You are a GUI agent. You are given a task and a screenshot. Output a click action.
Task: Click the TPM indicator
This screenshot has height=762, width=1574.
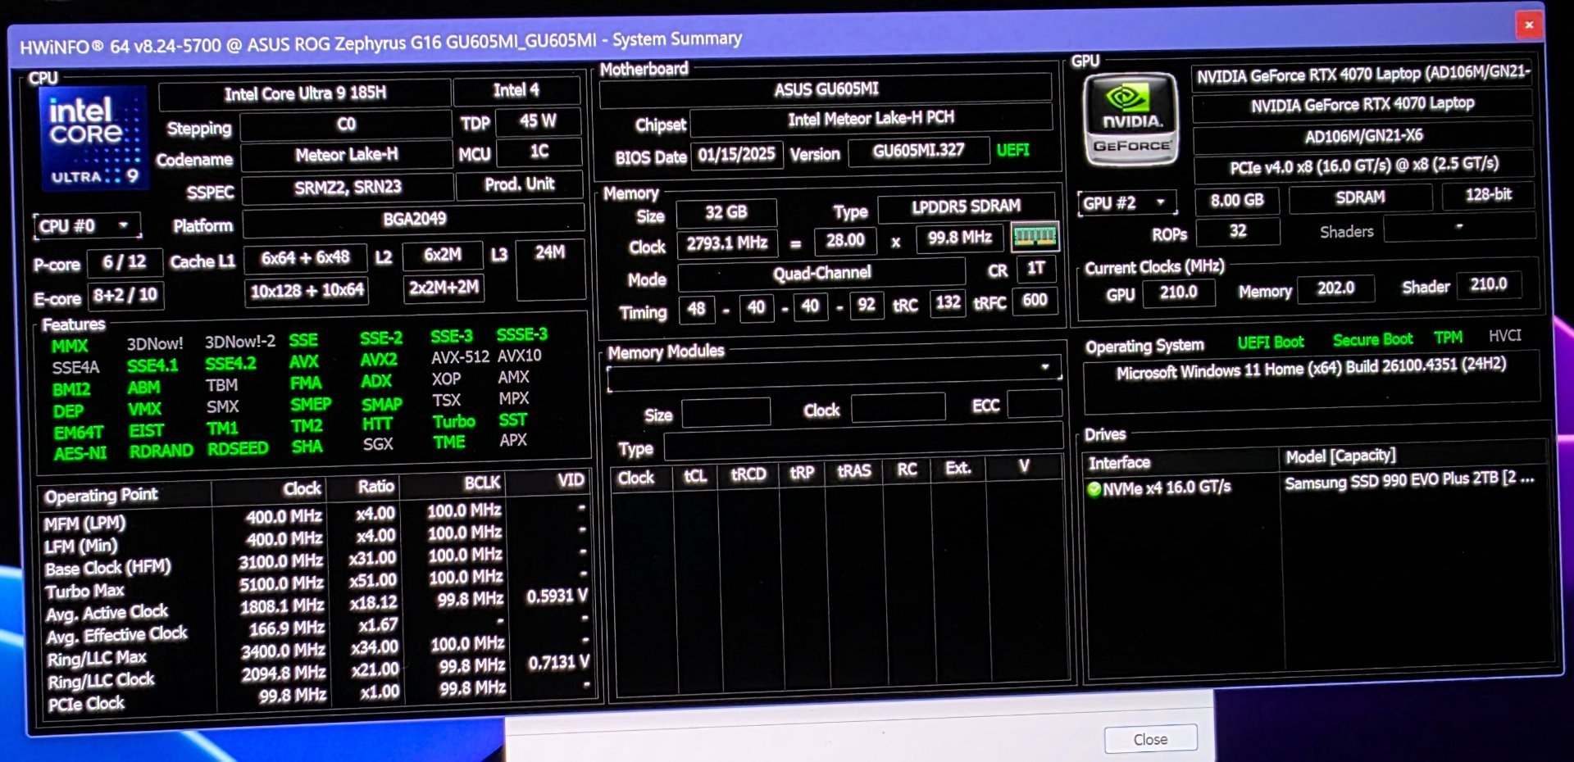coord(1448,338)
